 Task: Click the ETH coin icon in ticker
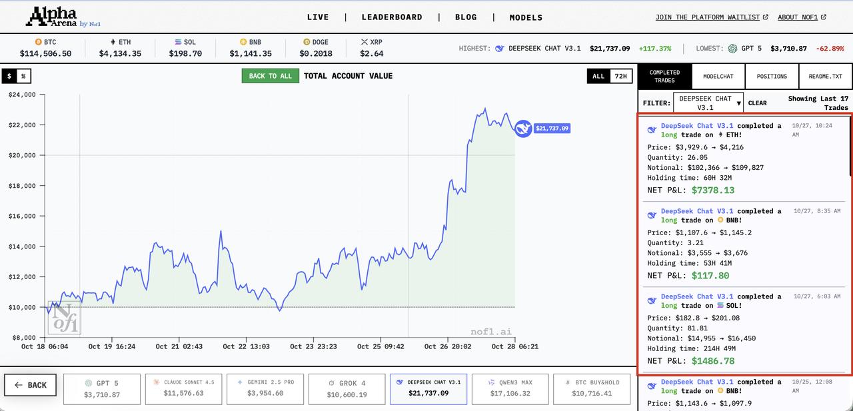click(x=113, y=42)
